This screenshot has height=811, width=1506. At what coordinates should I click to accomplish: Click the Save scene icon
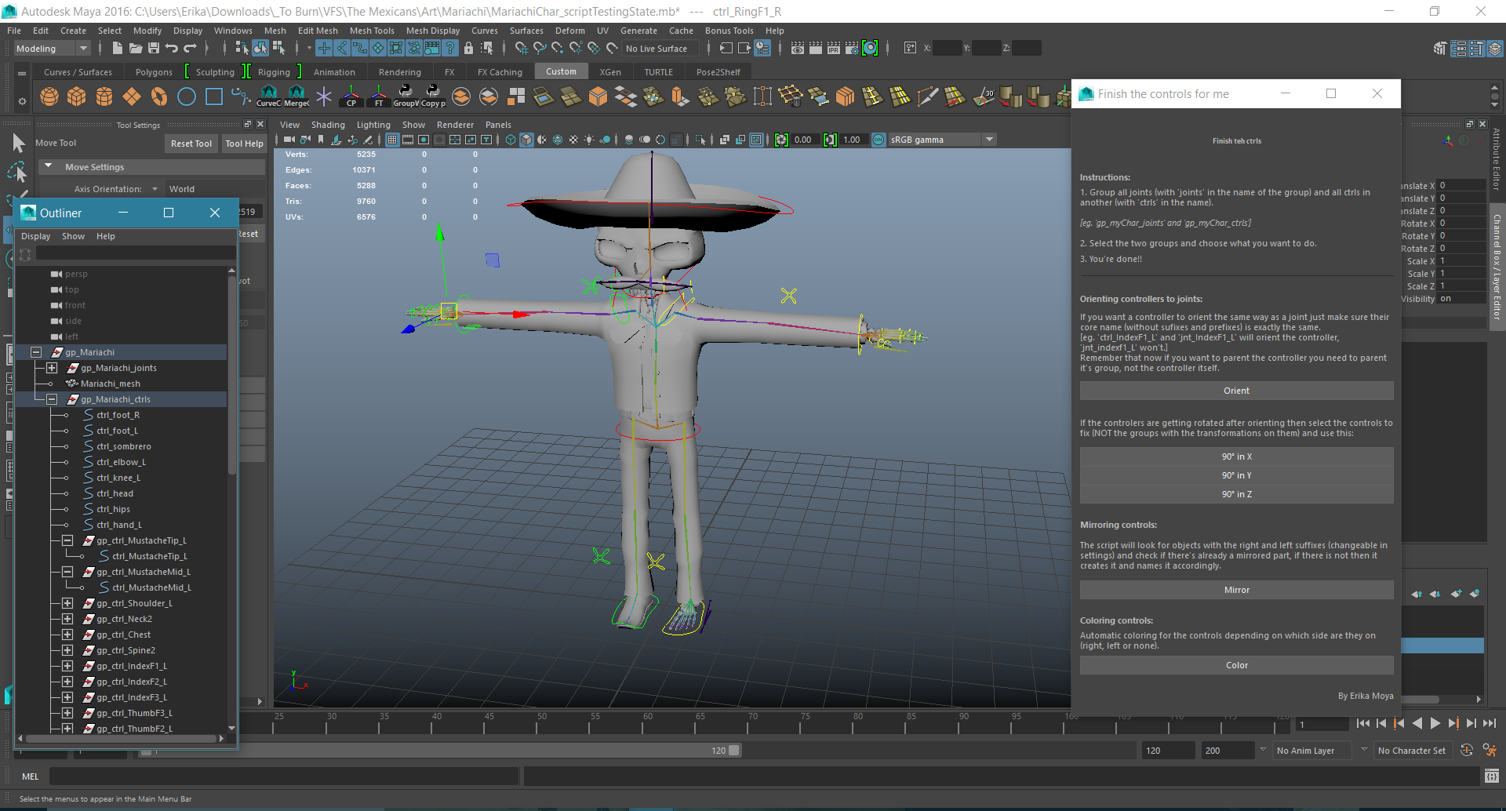click(x=154, y=49)
